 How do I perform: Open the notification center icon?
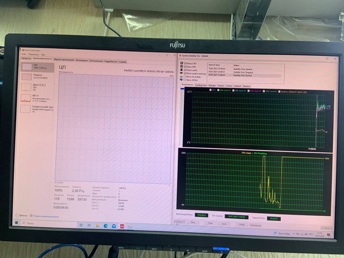329,235
